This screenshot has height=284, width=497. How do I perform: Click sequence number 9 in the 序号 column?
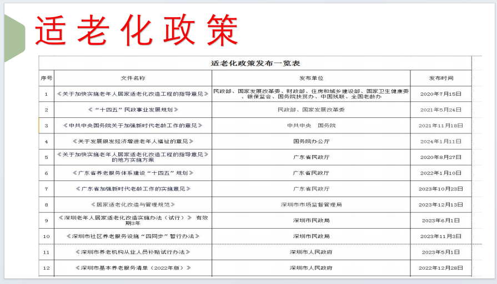pyautogui.click(x=46, y=220)
